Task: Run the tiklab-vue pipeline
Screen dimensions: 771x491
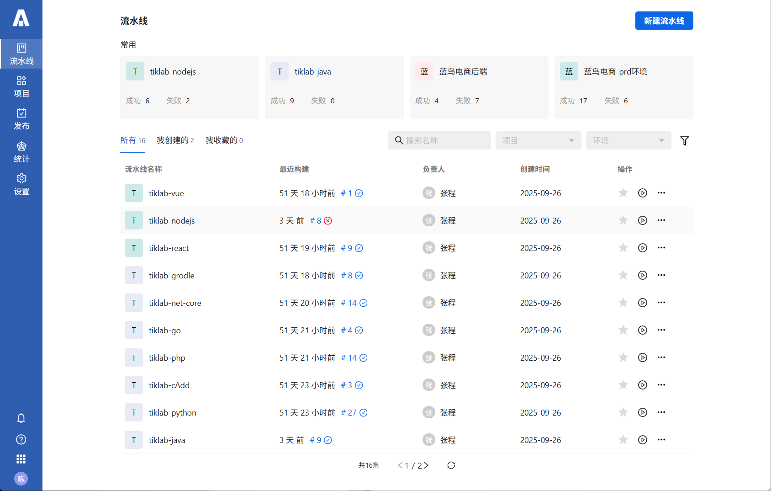Action: tap(642, 193)
